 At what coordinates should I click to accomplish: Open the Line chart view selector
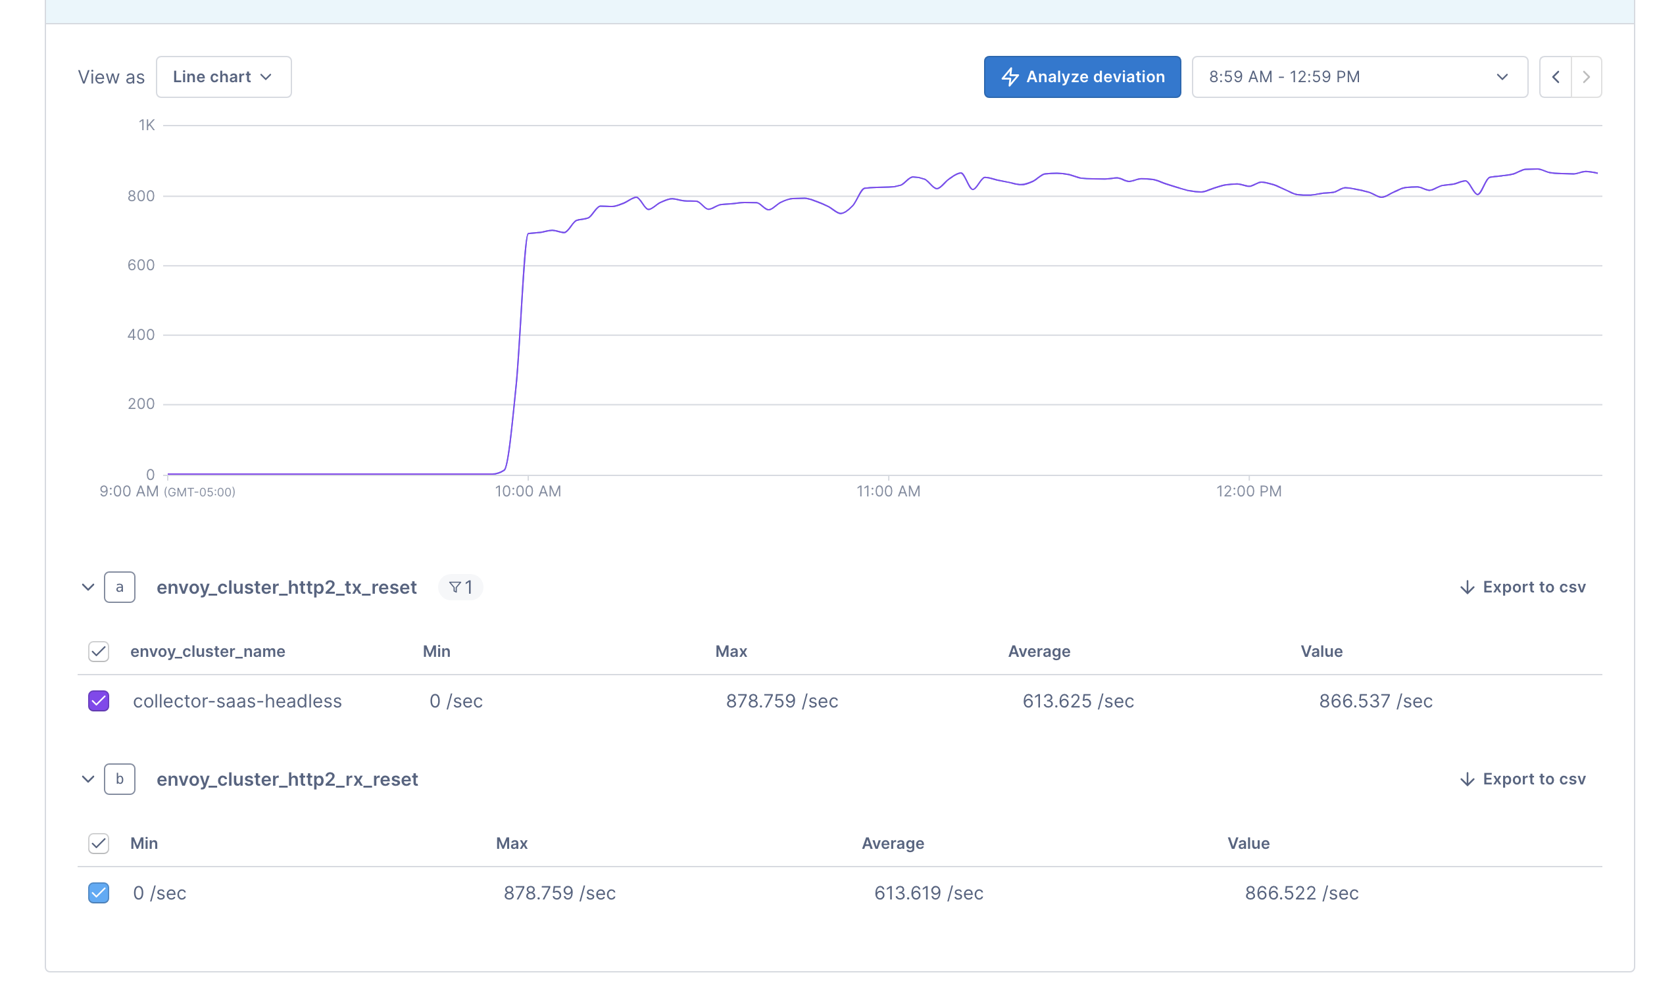click(x=224, y=77)
